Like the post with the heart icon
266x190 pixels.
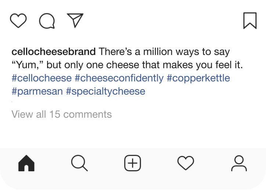coord(18,21)
